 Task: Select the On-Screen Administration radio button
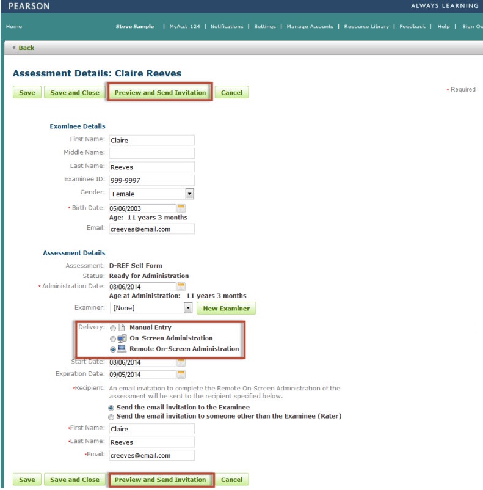pos(112,338)
